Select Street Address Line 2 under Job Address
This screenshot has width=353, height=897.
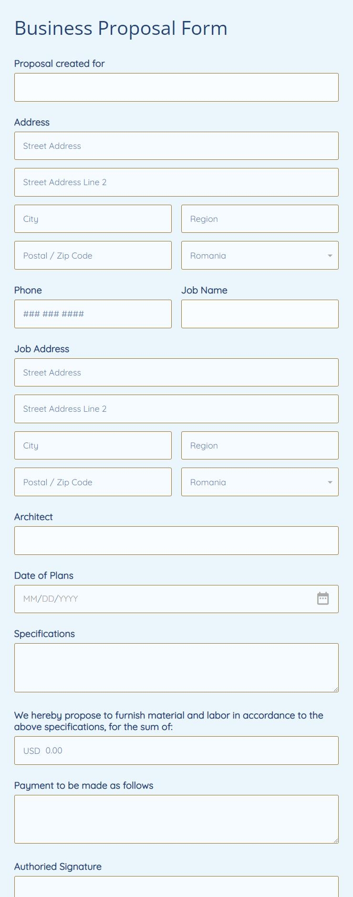point(176,408)
